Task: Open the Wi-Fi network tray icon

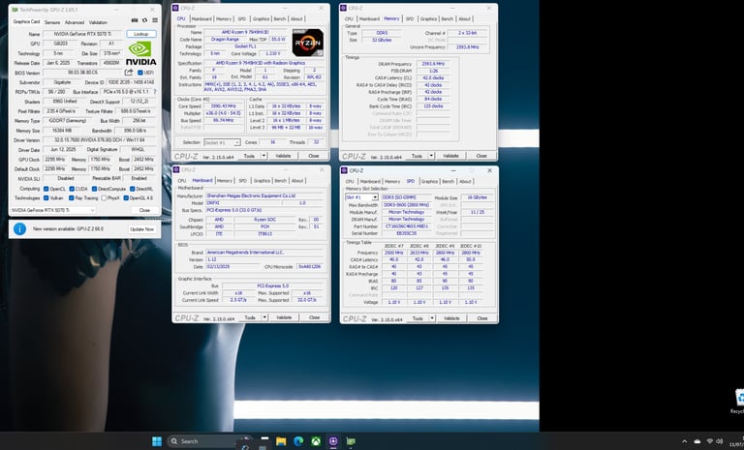Action: coord(710,441)
